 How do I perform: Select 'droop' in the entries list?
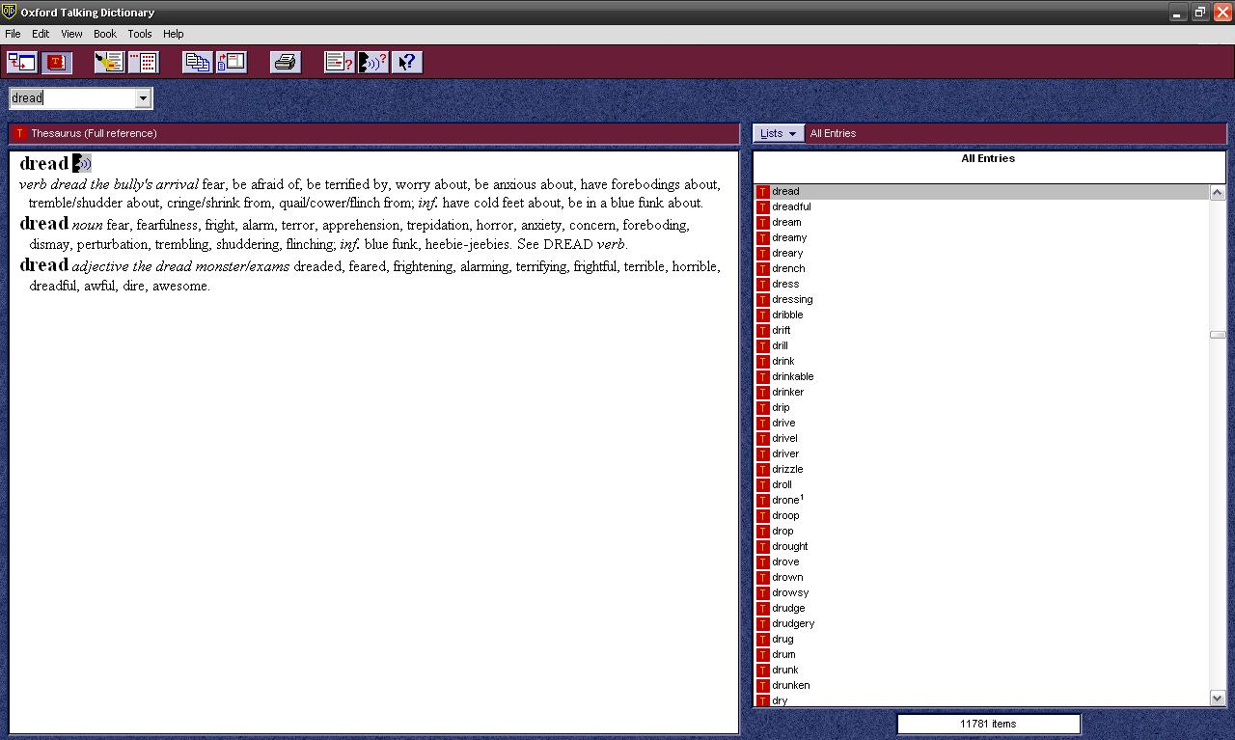785,515
